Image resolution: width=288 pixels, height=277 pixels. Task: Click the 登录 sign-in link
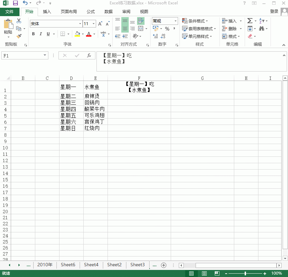tap(274, 11)
